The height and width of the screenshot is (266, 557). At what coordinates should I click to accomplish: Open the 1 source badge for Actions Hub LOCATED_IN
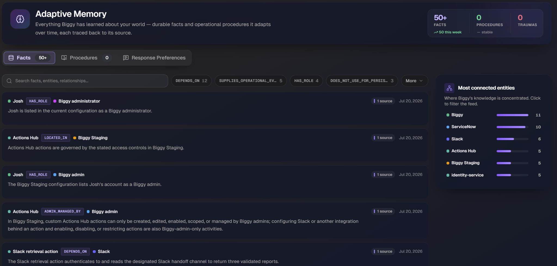[x=383, y=138]
